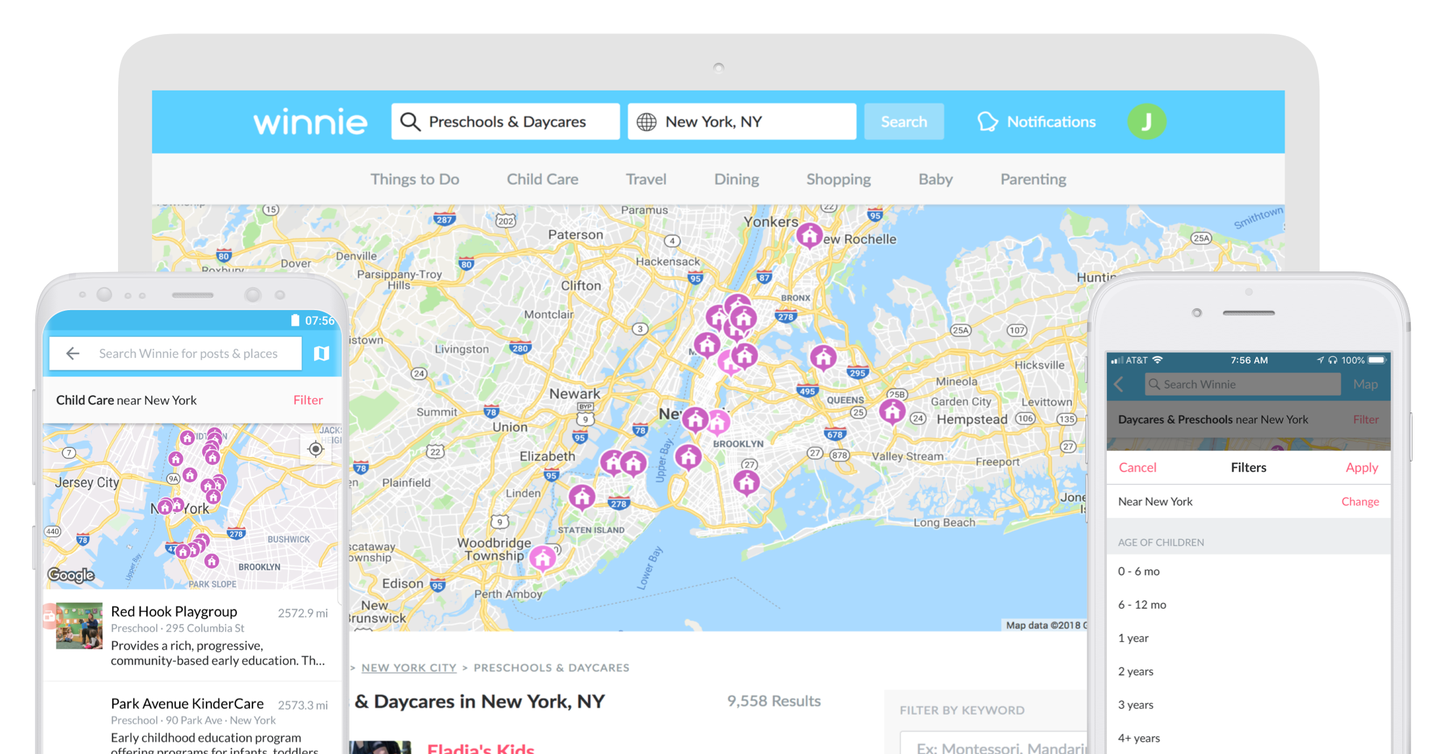Click the PRESCHOOLS & DAYCARES breadcrumb
The height and width of the screenshot is (754, 1444).
pos(552,667)
